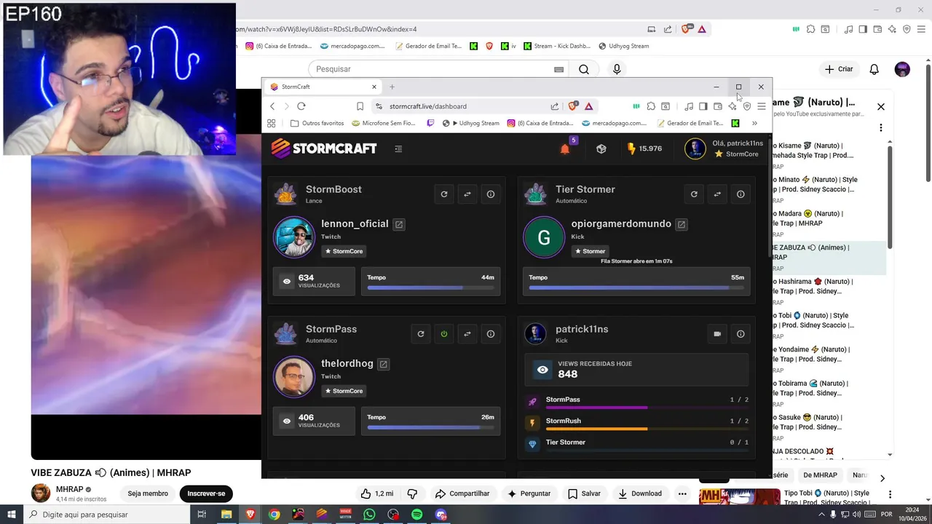The width and height of the screenshot is (932, 524).
Task: Toggle the StormCraft sidebar menu icon
Action: 398,148
